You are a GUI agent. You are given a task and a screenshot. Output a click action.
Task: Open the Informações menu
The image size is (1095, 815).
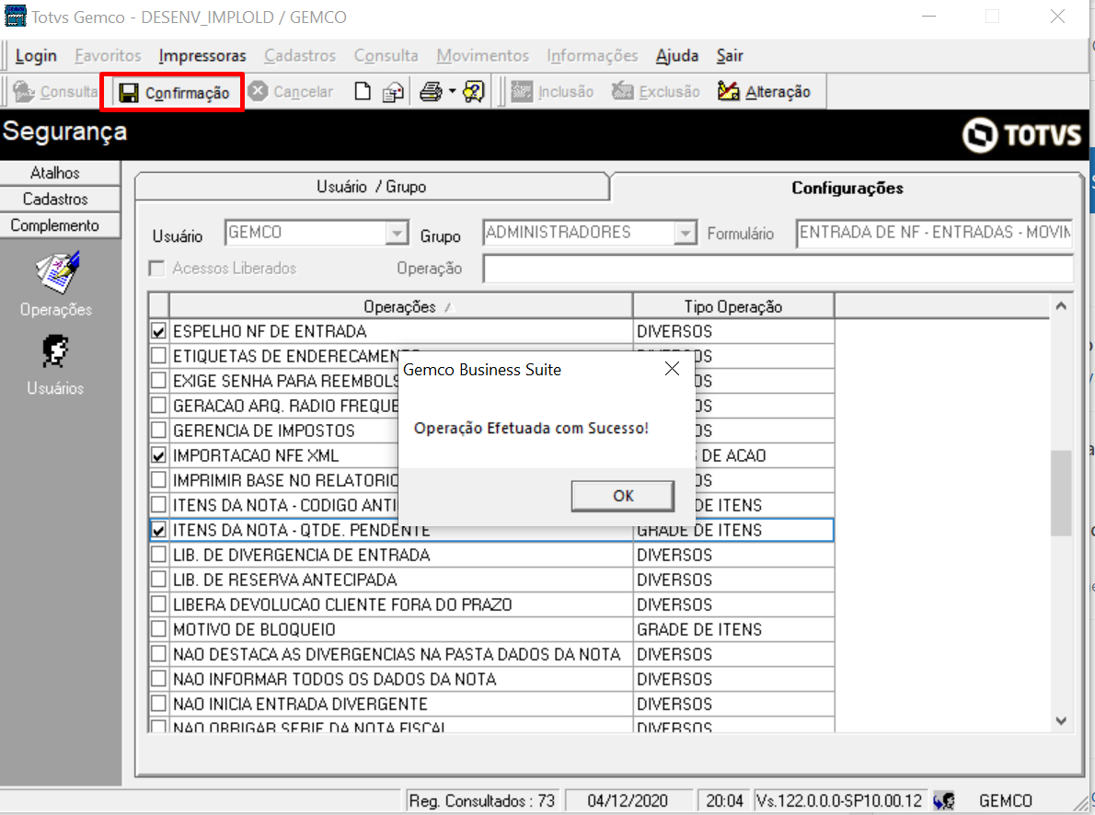coord(593,55)
